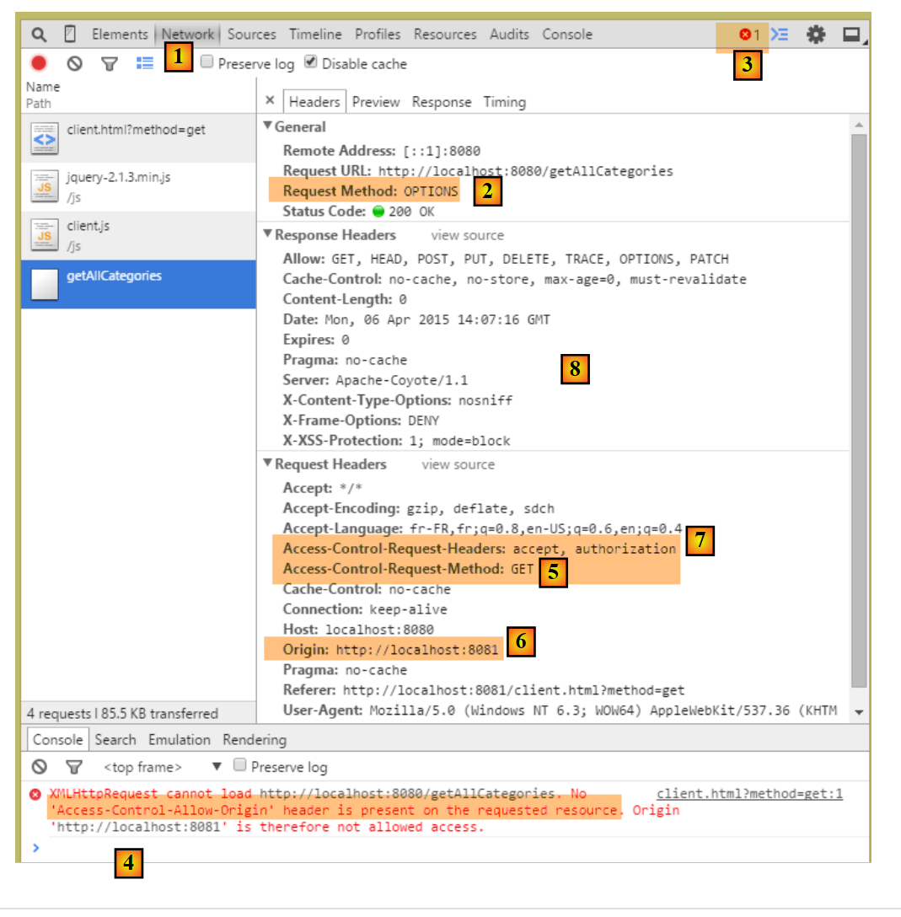Viewport: 901px width, 917px height.
Task: Open the client.html?method=get:1 source link
Action: click(x=748, y=794)
